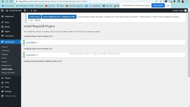Screen dimensions: 190x107
Task: Open the comments bubble in admin bar
Action: pos(26,11)
